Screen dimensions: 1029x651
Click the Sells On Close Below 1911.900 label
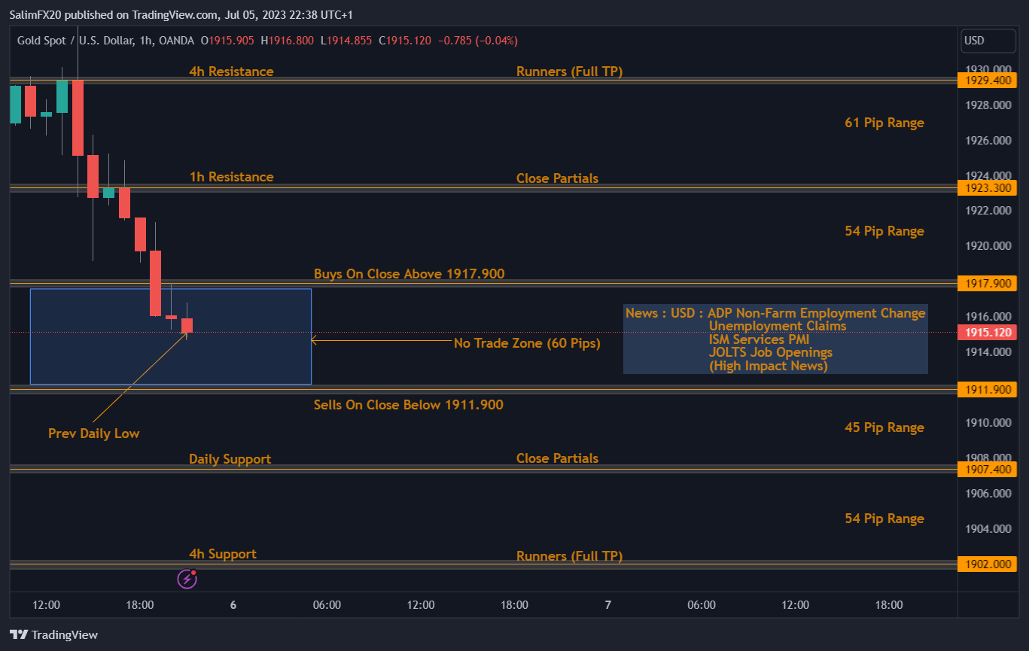(x=409, y=404)
